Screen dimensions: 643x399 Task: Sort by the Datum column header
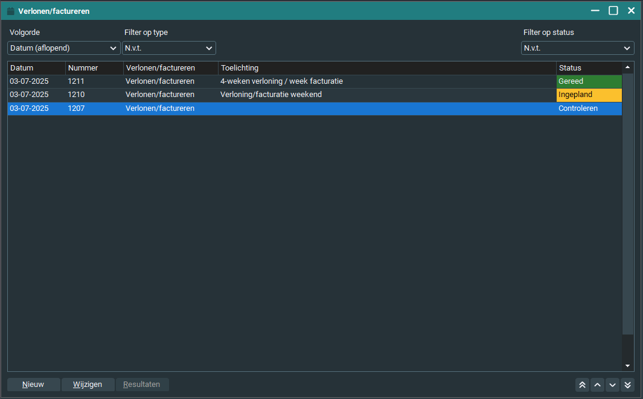click(x=36, y=68)
